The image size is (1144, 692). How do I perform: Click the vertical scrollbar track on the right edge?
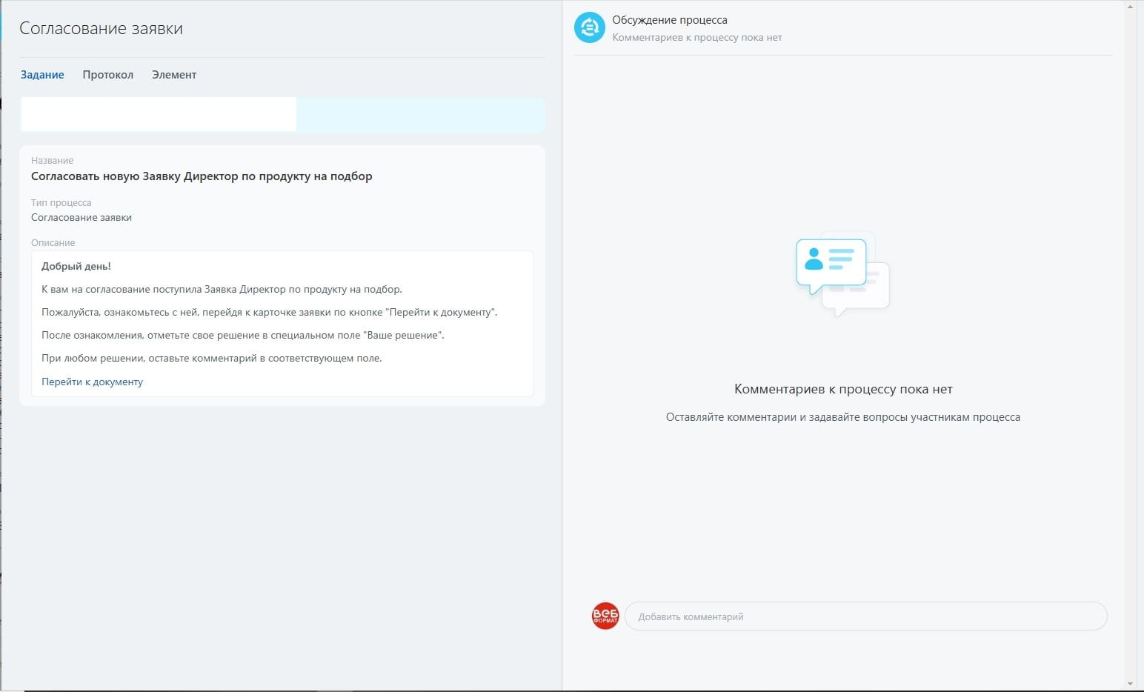[x=1130, y=345]
